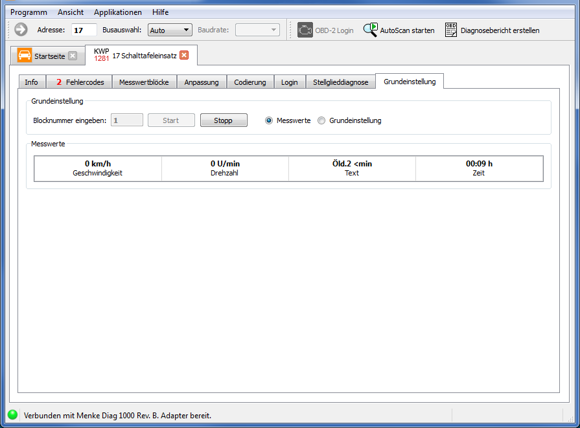
Task: Click the orange car Startseite icon
Action: 25,56
